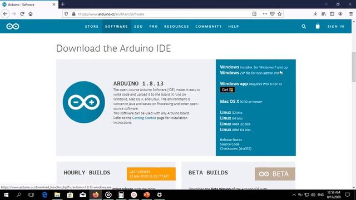This screenshot has height=200, width=356.
Task: Close the Arduino - Software tab
Action: [x=54, y=4]
